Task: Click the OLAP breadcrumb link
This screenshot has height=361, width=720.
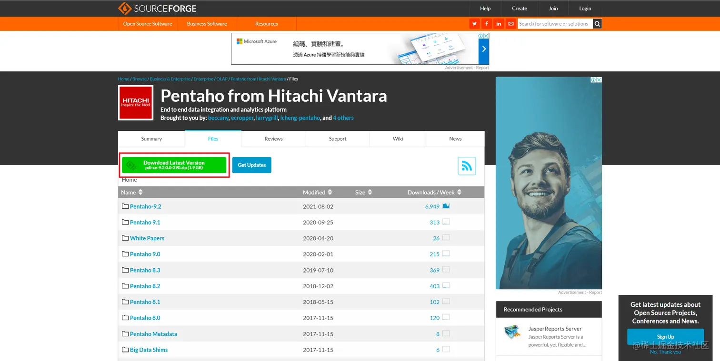Action: point(222,79)
